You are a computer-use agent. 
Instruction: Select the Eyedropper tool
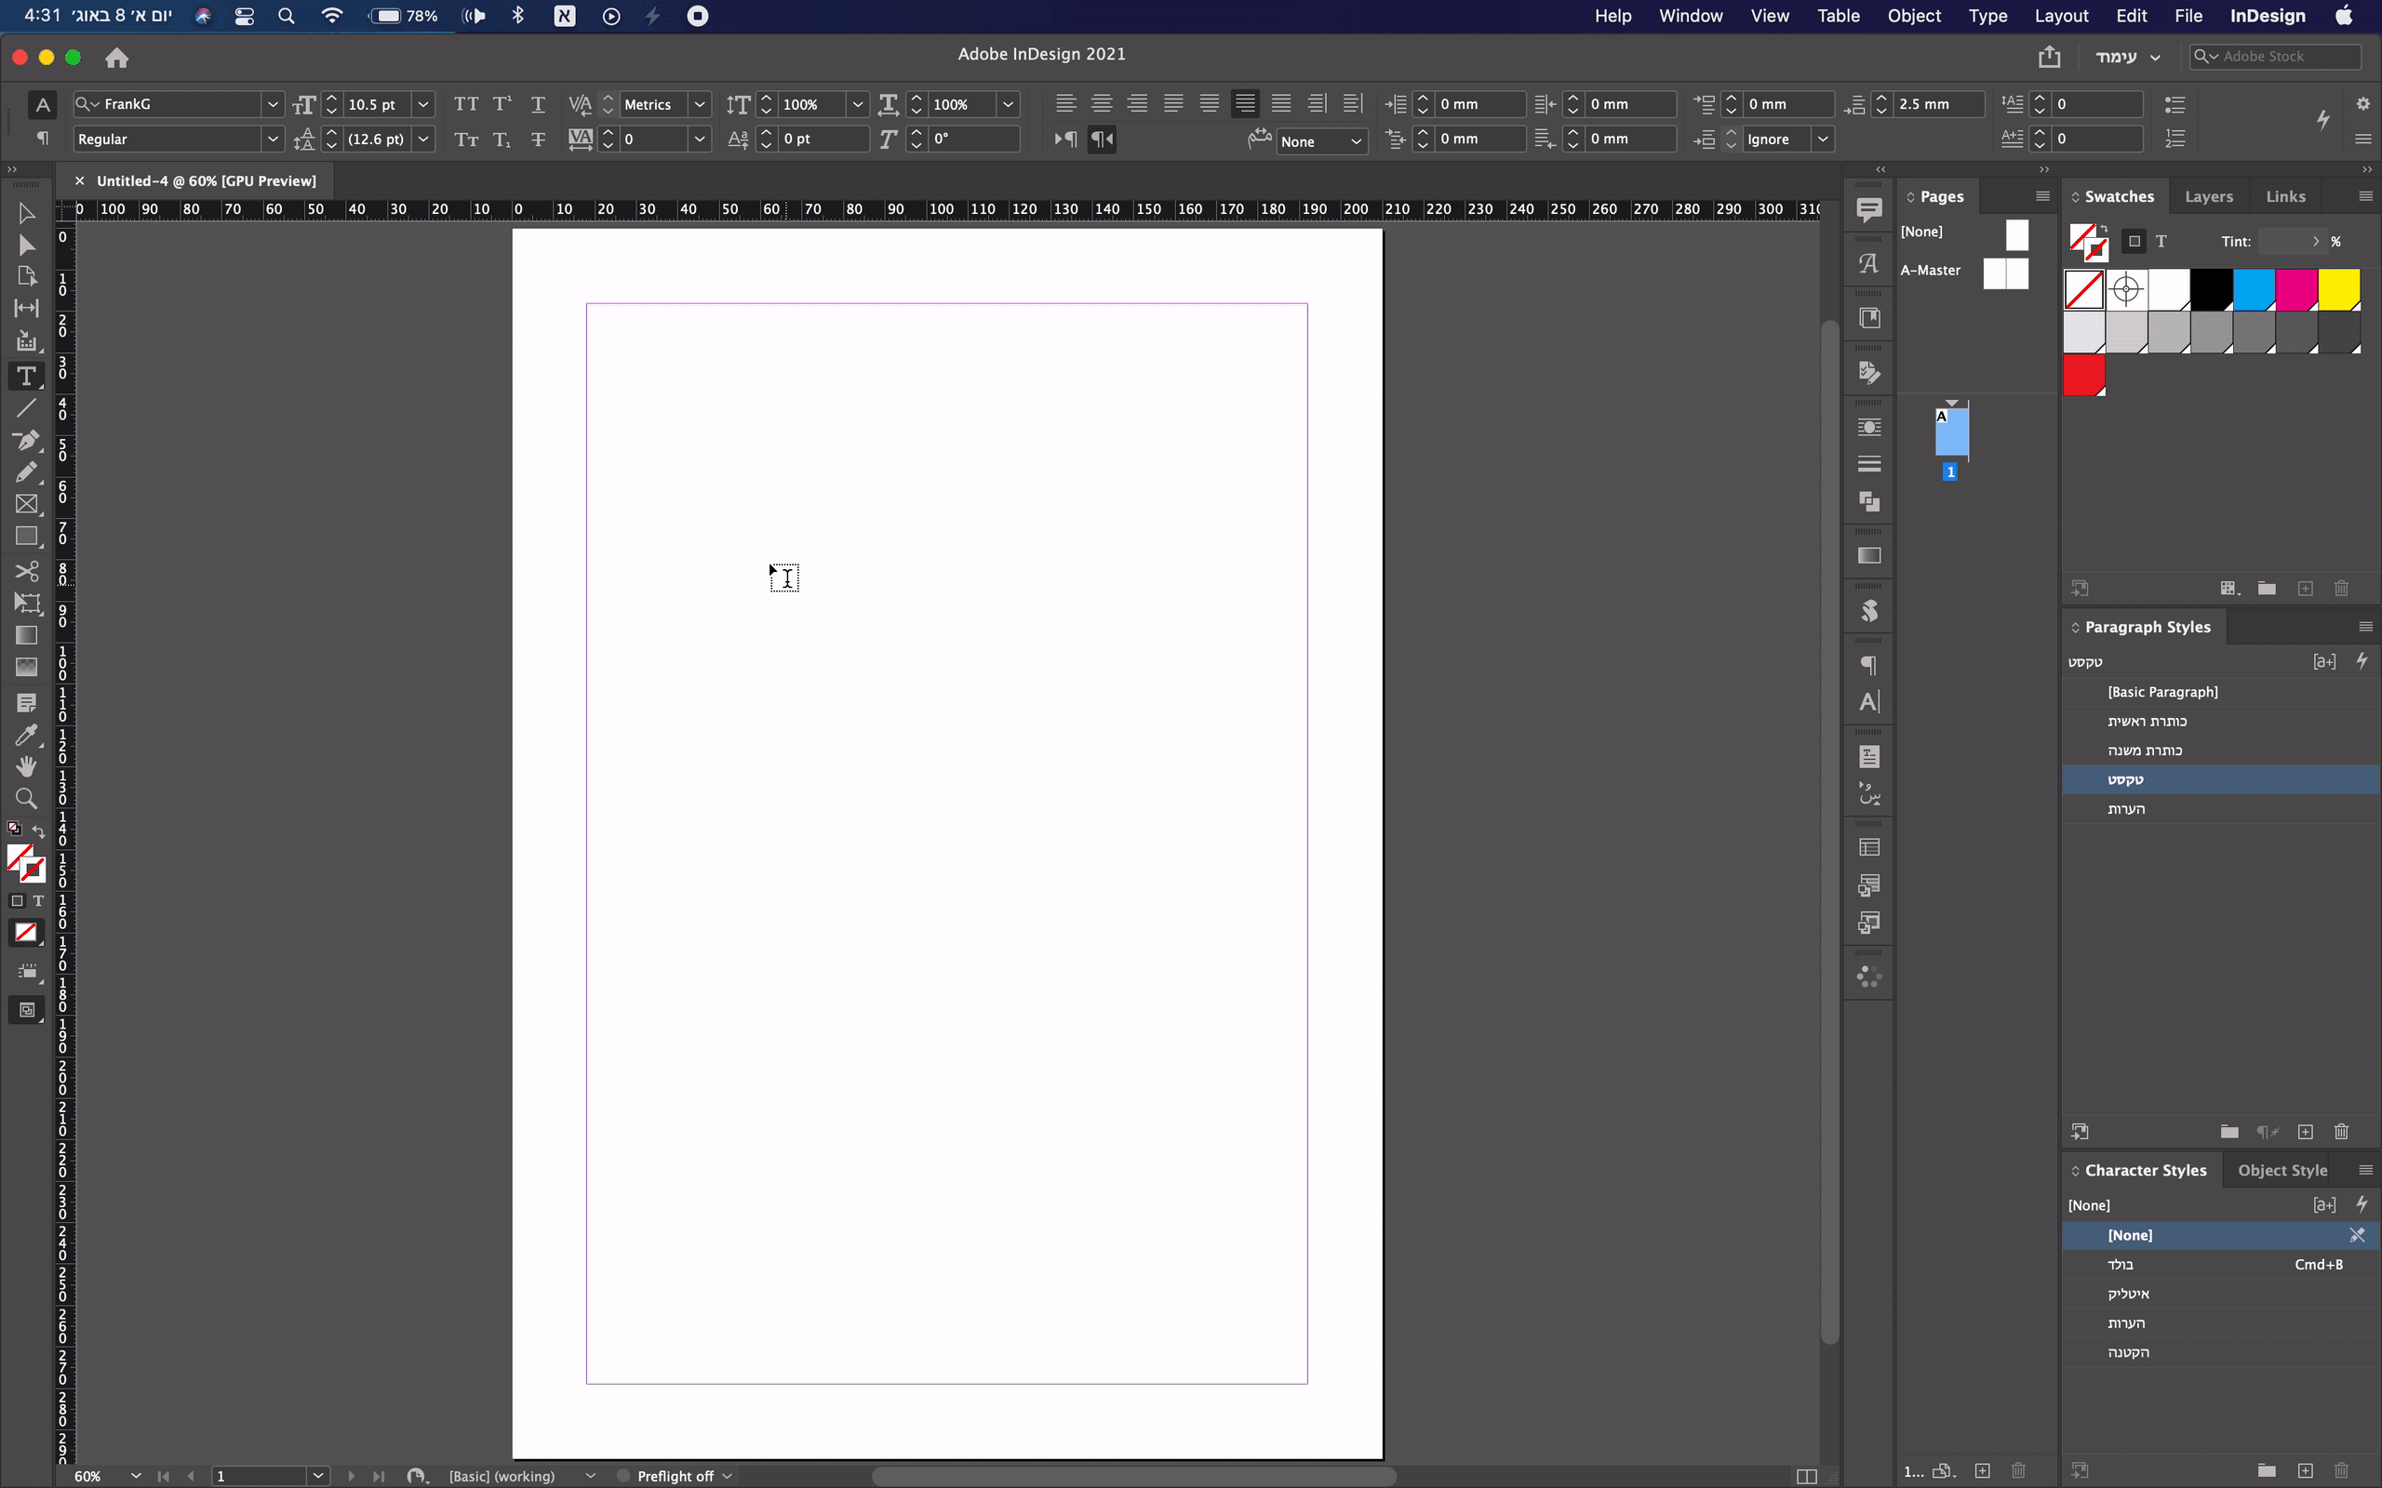pos(27,735)
